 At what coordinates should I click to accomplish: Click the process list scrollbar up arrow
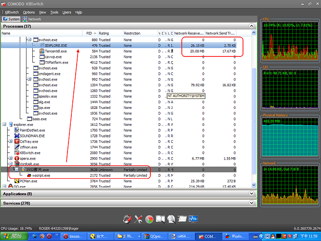coord(254,33)
